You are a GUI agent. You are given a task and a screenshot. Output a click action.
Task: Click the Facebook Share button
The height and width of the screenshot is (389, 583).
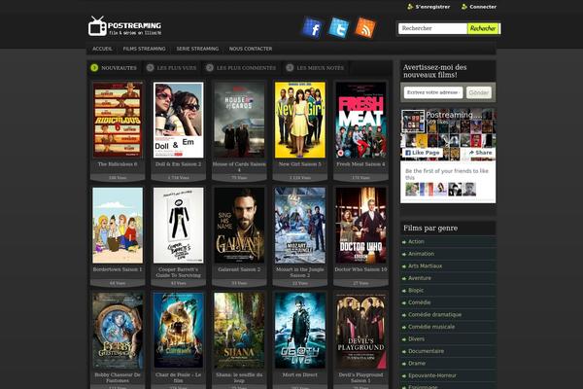480,153
